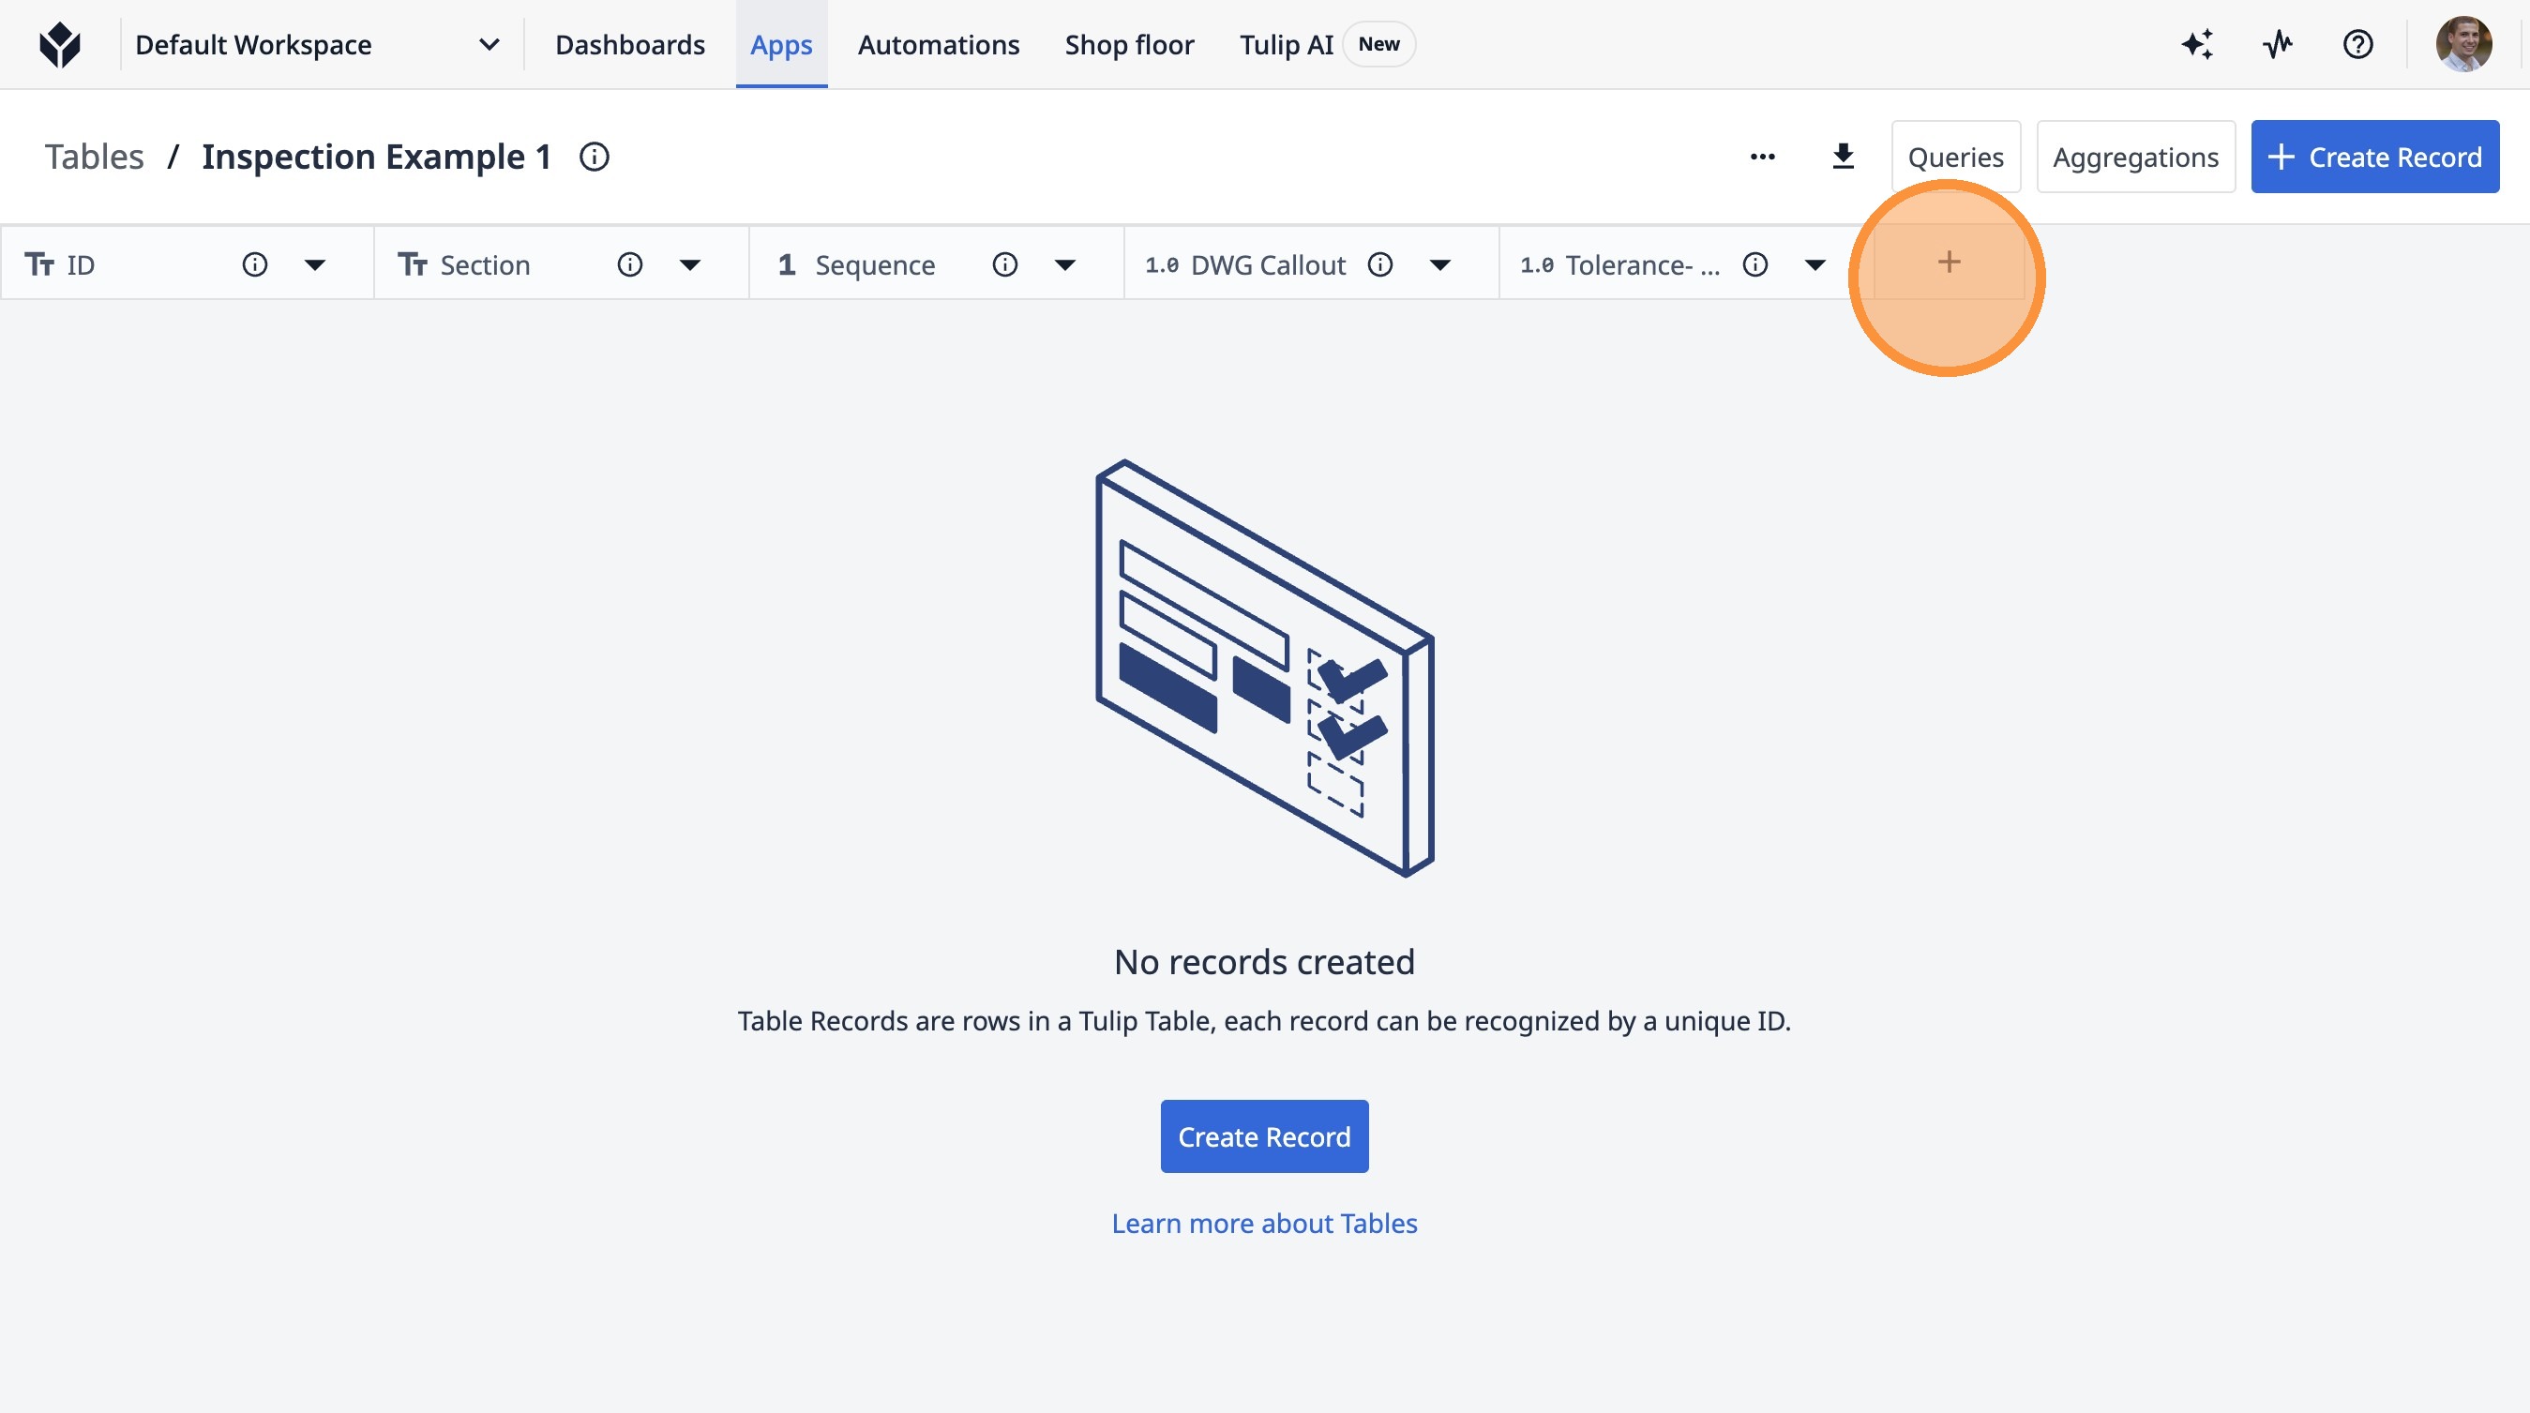Viewport: 2530px width, 1413px height.
Task: Click the Queries button
Action: pos(1954,158)
